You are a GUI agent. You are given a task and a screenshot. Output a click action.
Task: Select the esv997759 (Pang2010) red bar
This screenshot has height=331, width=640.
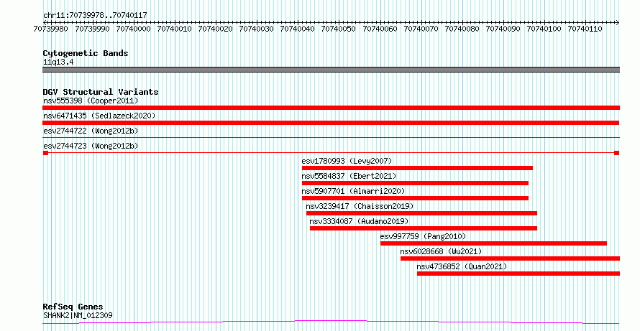pos(493,243)
